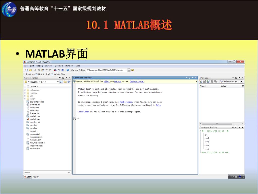
Task: Click Import data icon in Workspace toolbar
Action: tap(208, 82)
